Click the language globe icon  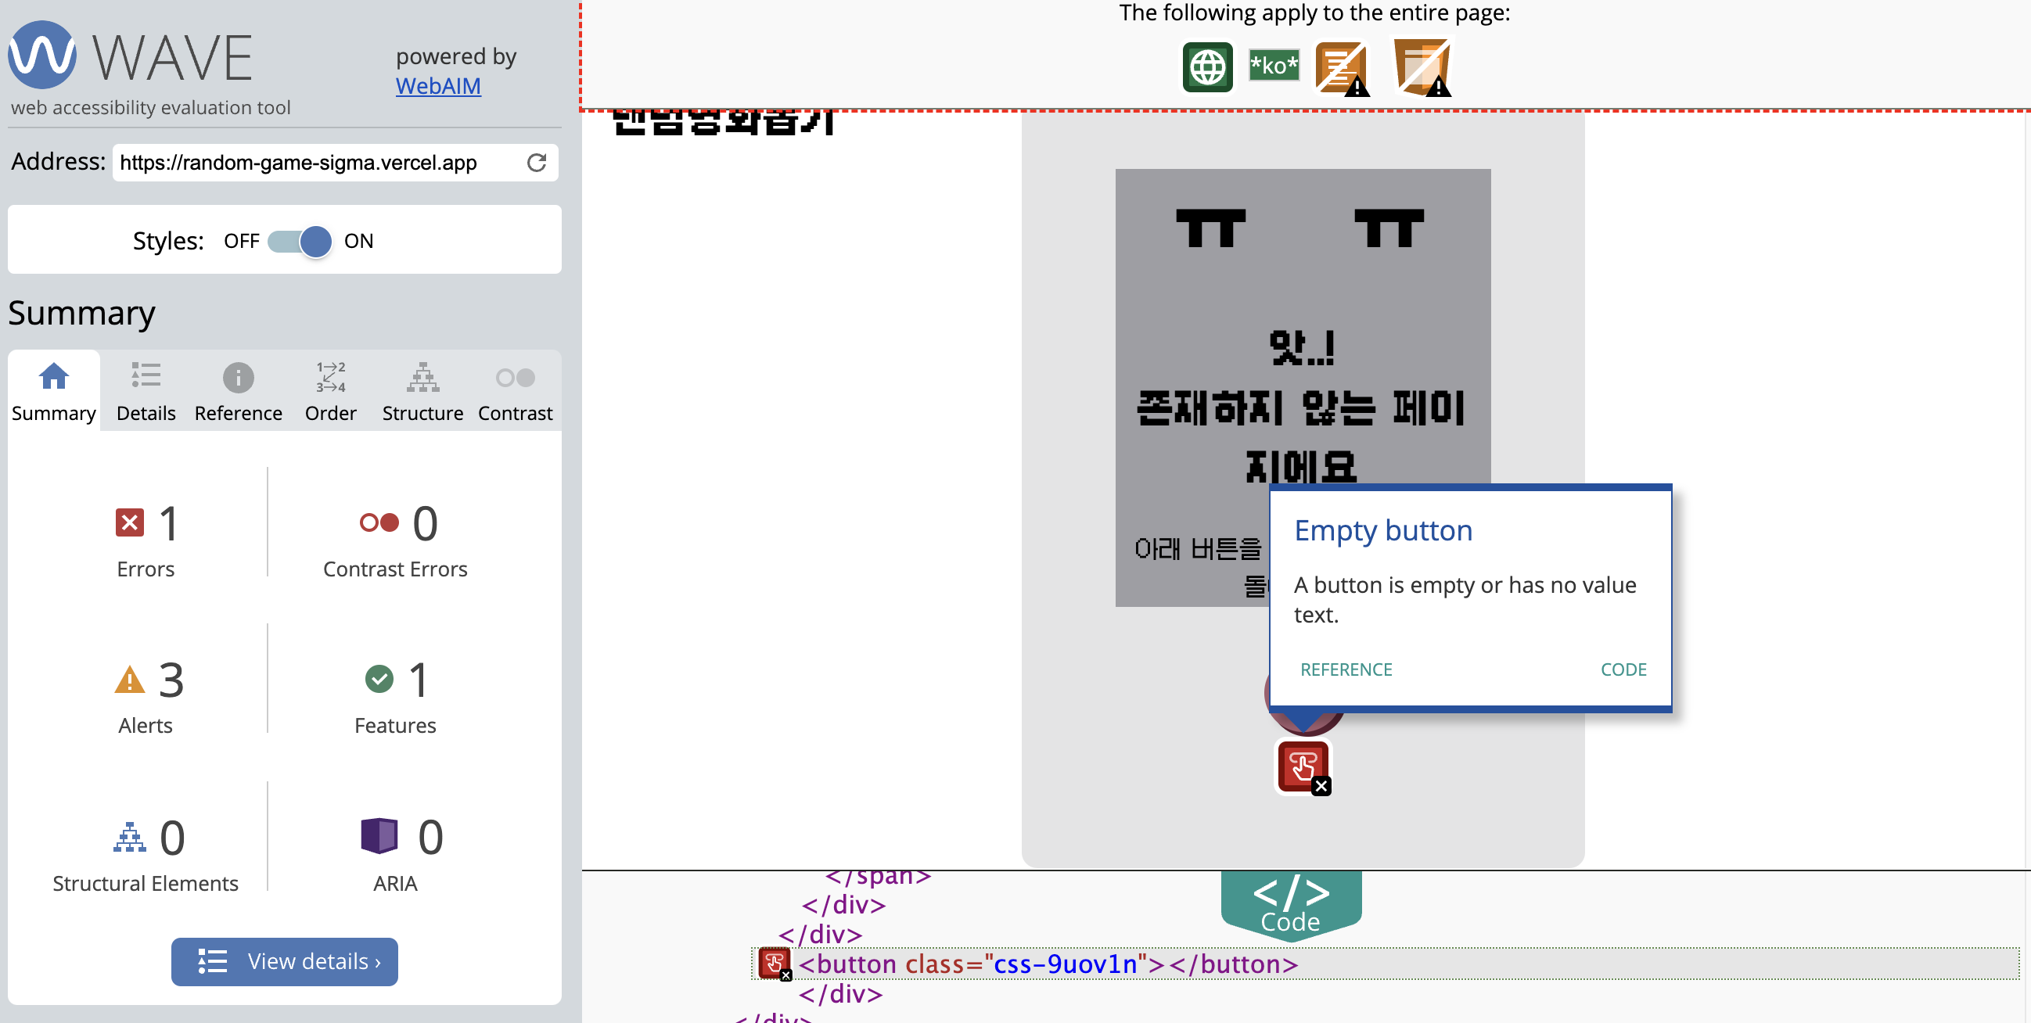(1207, 67)
